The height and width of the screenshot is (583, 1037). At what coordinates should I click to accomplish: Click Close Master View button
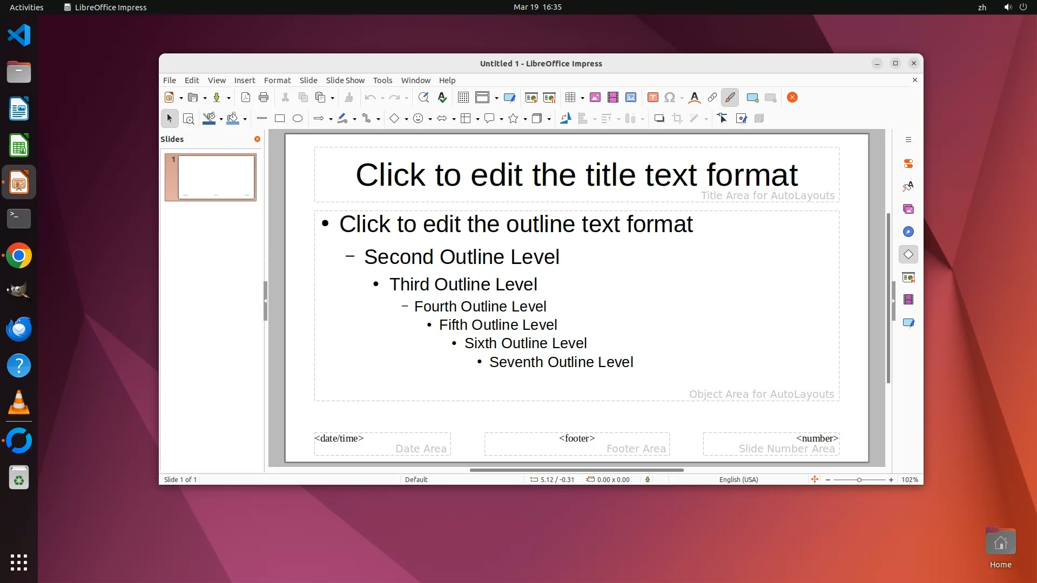792,97
